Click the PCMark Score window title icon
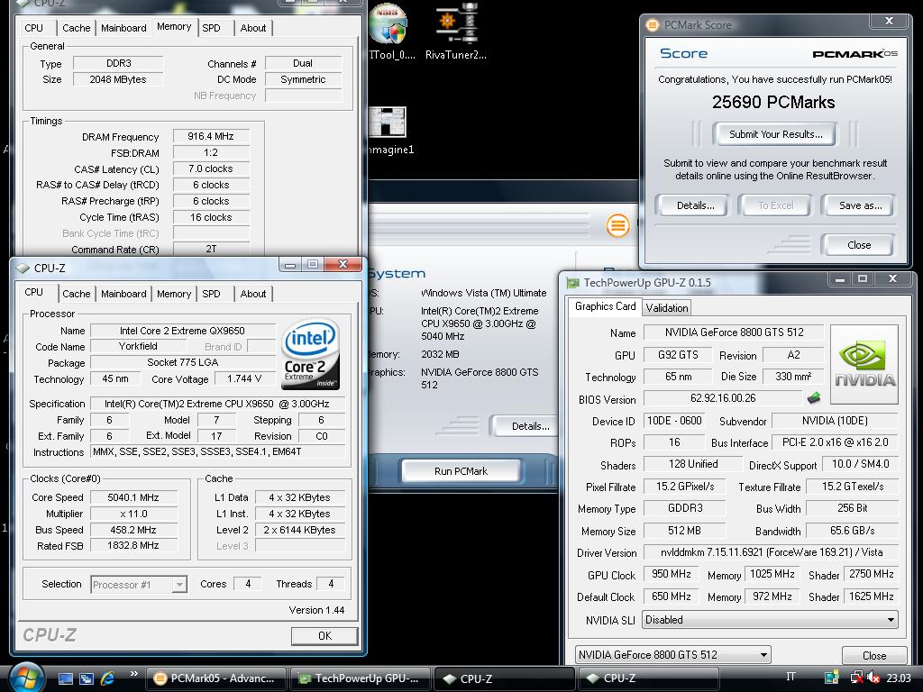This screenshot has height=692, width=923. point(653,24)
